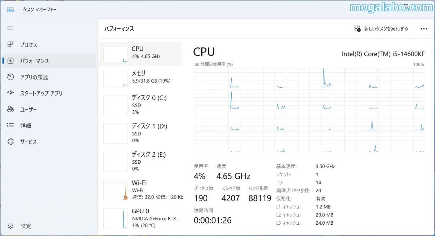
Task: Open アプリの履歴 (App history) from sidebar
Action: 10,77
